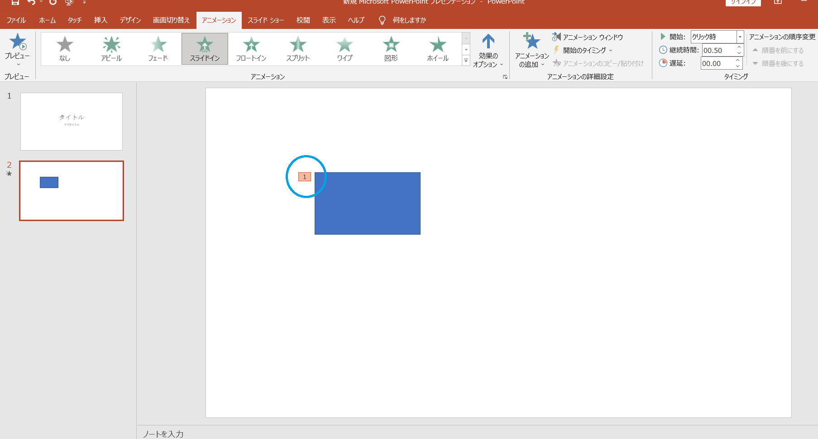
Task: Apply the フェード animation
Action: tap(158, 48)
